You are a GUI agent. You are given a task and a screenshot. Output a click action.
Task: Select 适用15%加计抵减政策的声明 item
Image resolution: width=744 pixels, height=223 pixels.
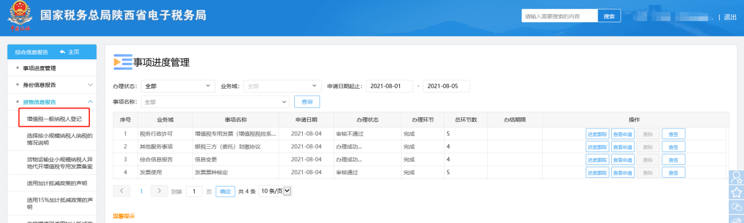59,203
